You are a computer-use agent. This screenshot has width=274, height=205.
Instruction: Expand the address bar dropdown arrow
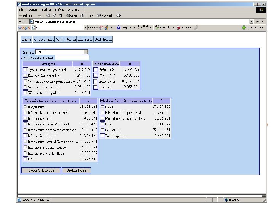point(251,21)
